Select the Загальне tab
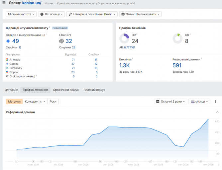This screenshot has width=222, height=170. tap(12, 90)
